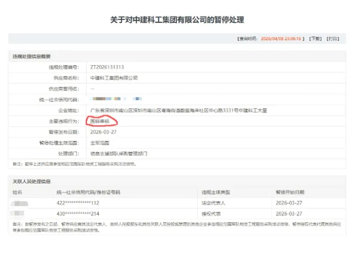Screen dimensions: 358x253
Task: Click the 信息支援部队采购管理部门 department value
Action: (x=118, y=154)
